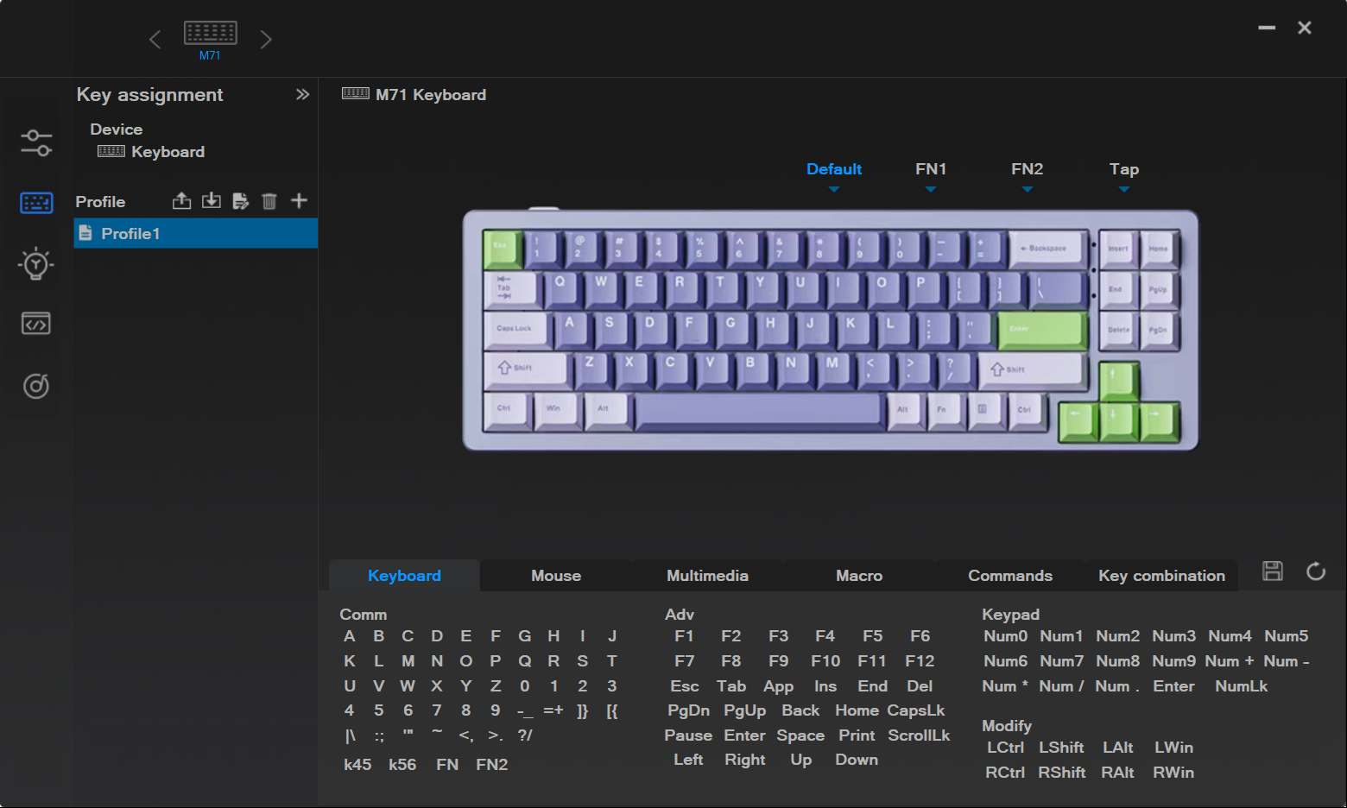Screen dimensions: 1347x808
Task: Open the lighting bulb sidebar icon
Action: tap(36, 263)
